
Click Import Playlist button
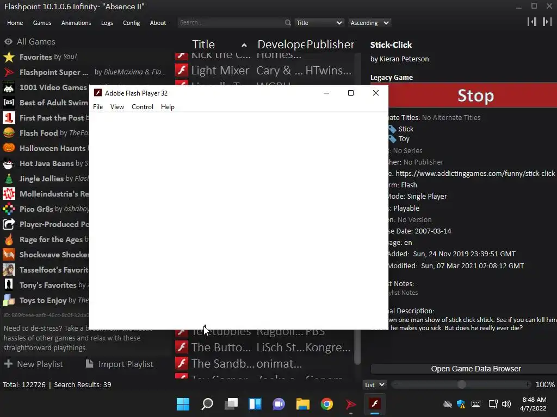point(119,364)
